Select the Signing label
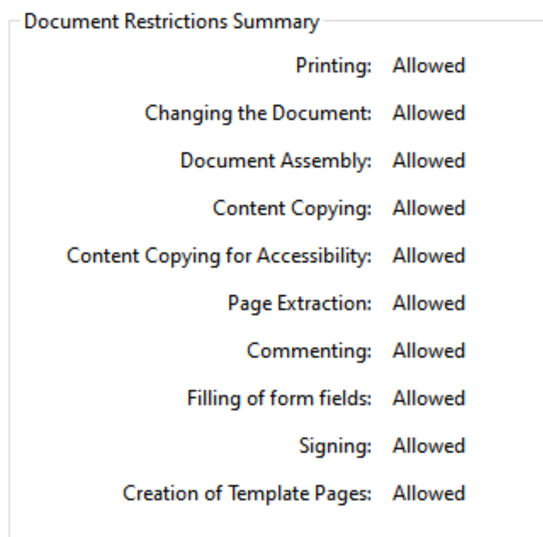 pos(336,446)
